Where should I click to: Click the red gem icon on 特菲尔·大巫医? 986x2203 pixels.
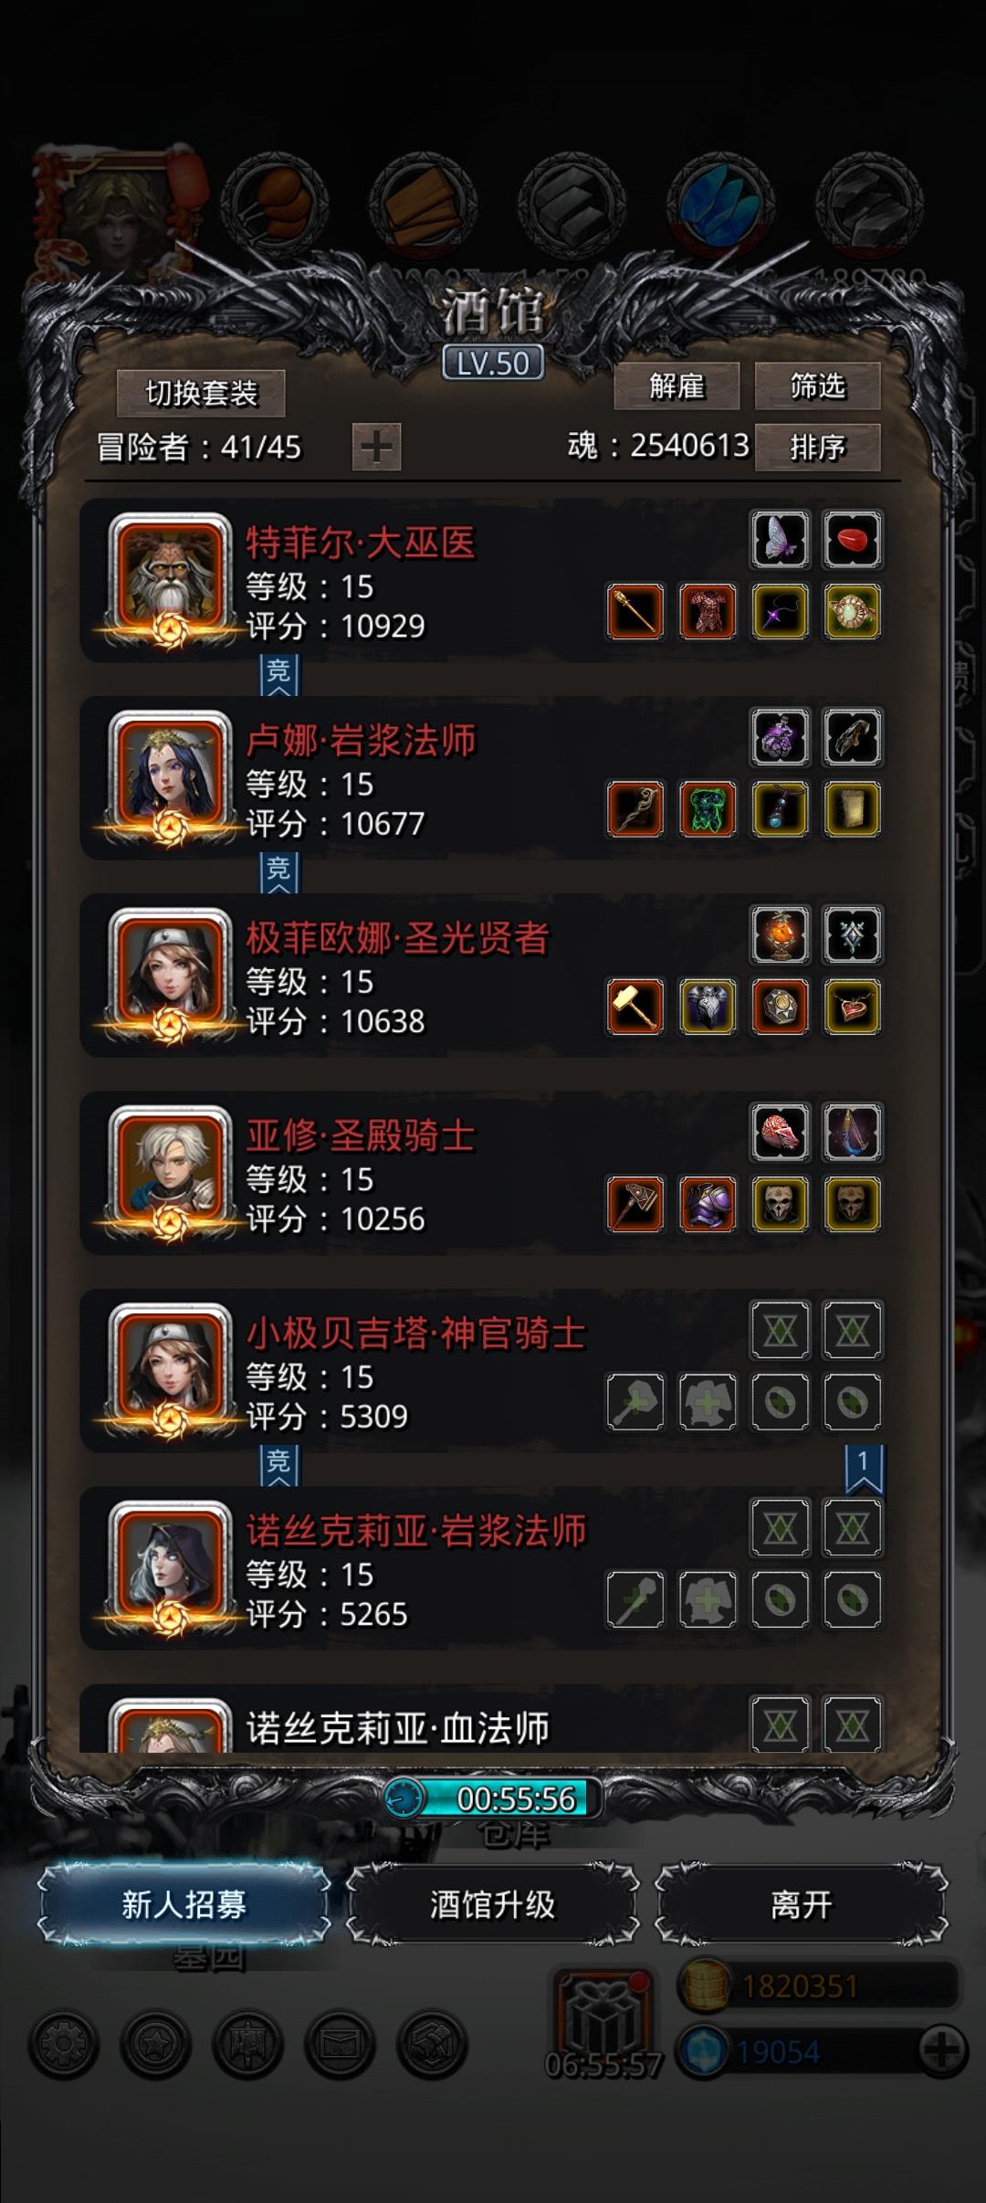(853, 539)
